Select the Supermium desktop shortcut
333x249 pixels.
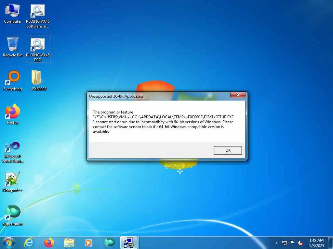click(13, 215)
